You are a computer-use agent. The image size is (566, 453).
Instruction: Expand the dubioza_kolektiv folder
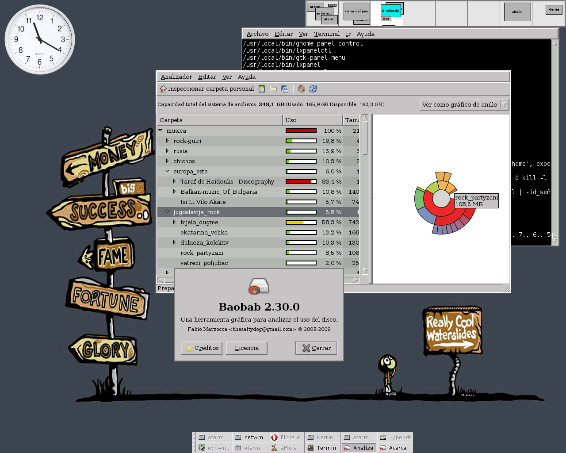(174, 242)
